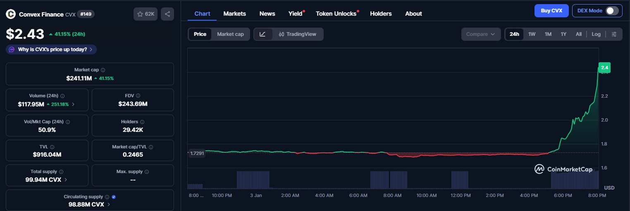Select the 24h time range

point(514,34)
